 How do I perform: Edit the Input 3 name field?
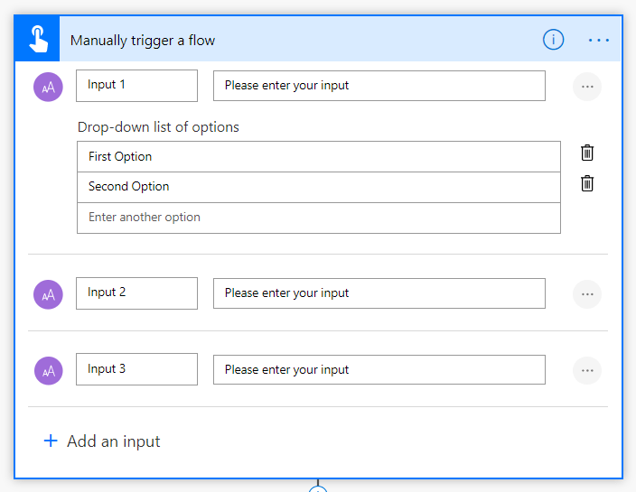coord(136,369)
